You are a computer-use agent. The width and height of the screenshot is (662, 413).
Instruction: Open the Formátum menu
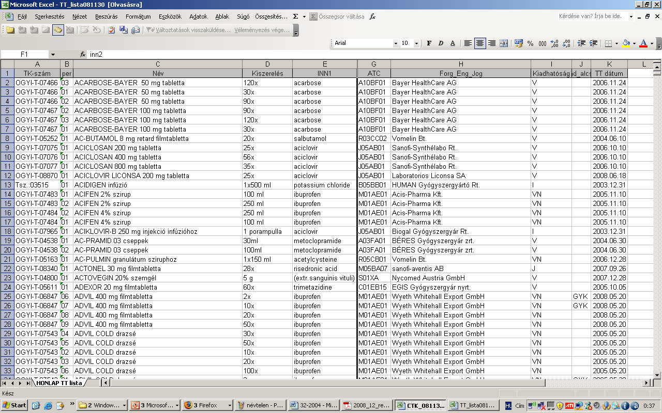pos(138,17)
